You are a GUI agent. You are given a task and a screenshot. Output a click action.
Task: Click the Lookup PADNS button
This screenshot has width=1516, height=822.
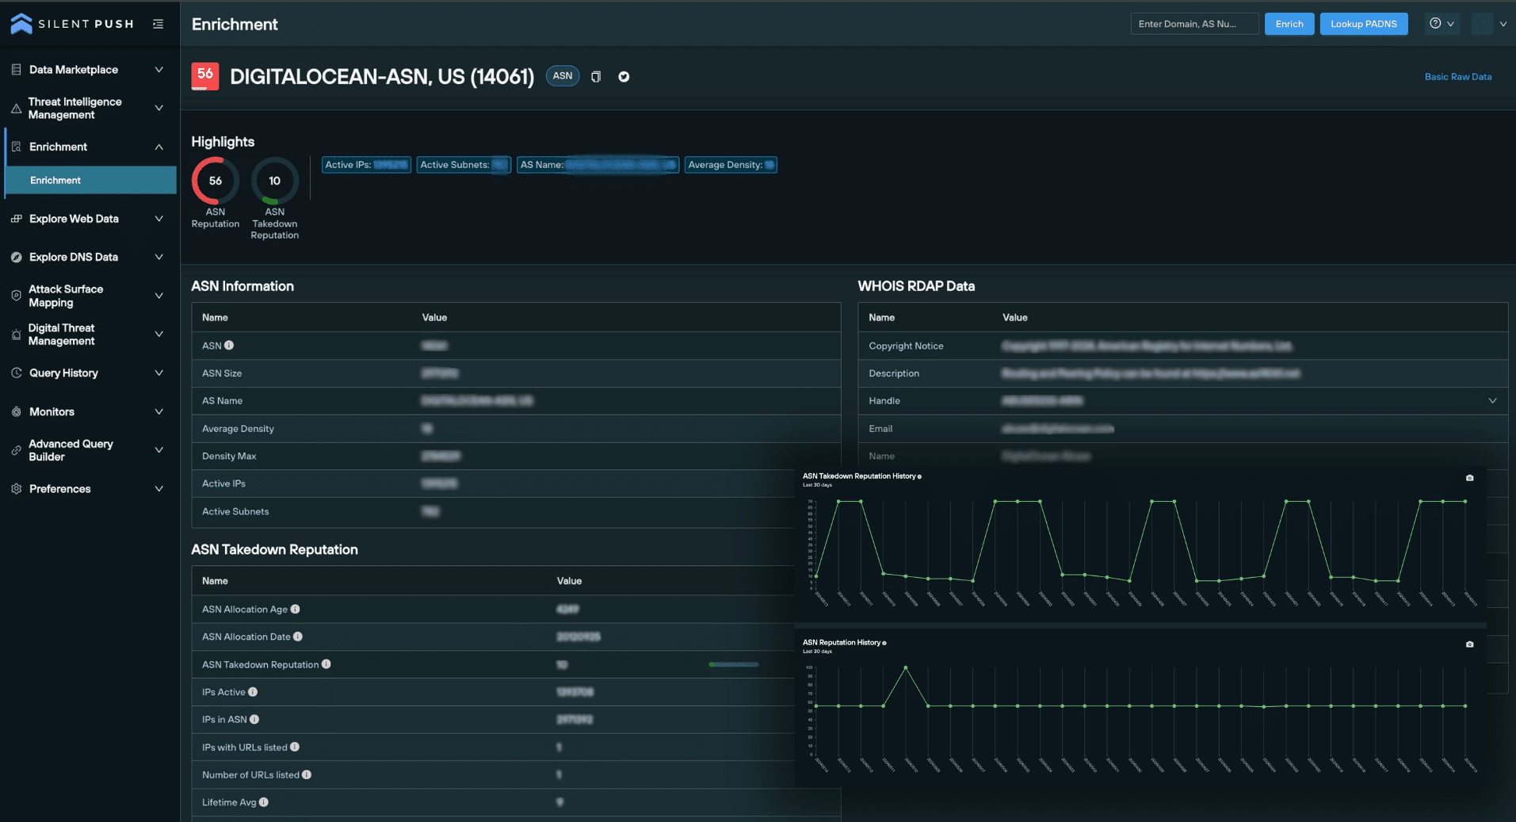[x=1364, y=24]
